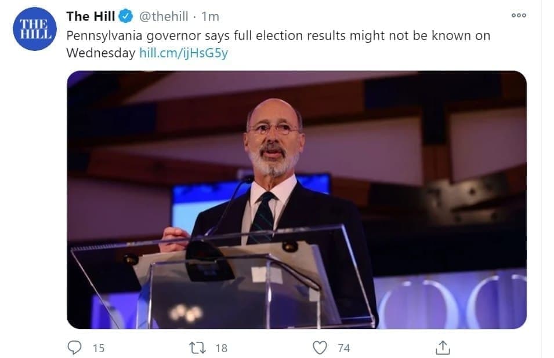The image size is (554, 358).
Task: Retweet using the retweet arrows icon
Action: tap(197, 348)
